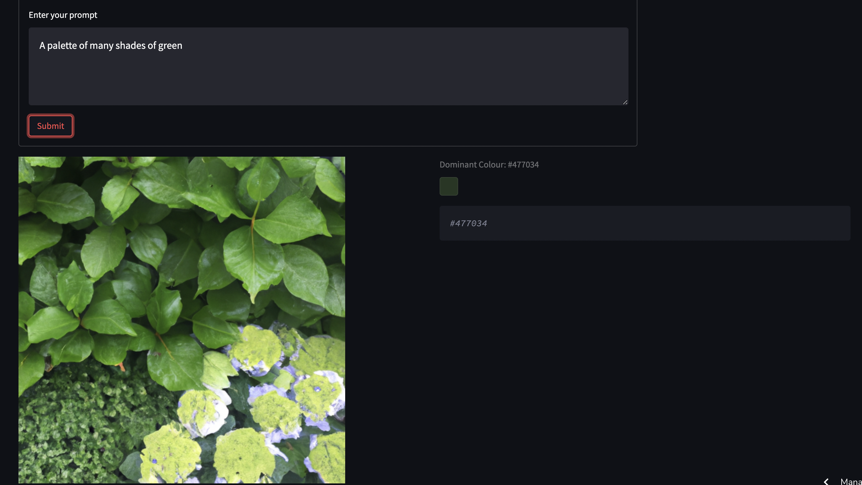Image resolution: width=862 pixels, height=485 pixels.
Task: Open the generated green leaves image
Action: coord(182,320)
